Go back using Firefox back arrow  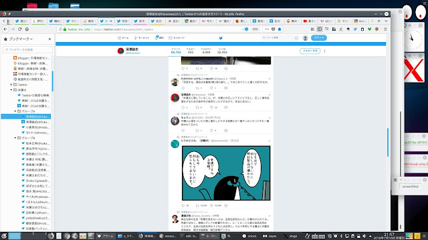[5, 29]
